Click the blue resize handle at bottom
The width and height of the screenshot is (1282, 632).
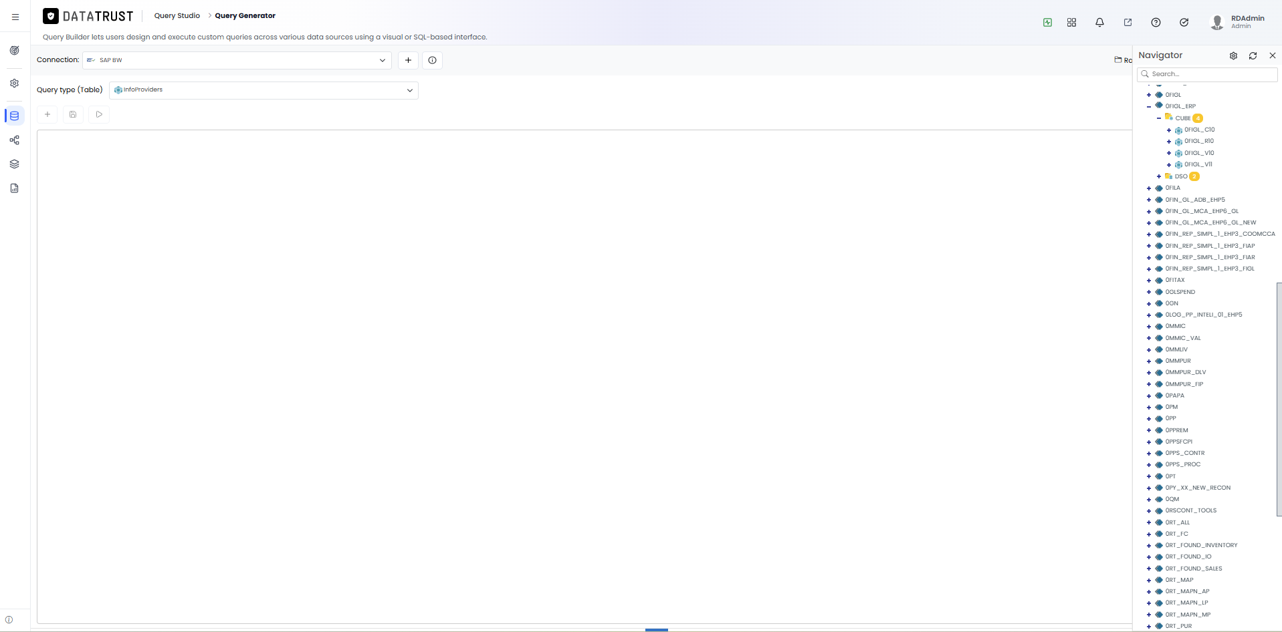[x=657, y=629]
